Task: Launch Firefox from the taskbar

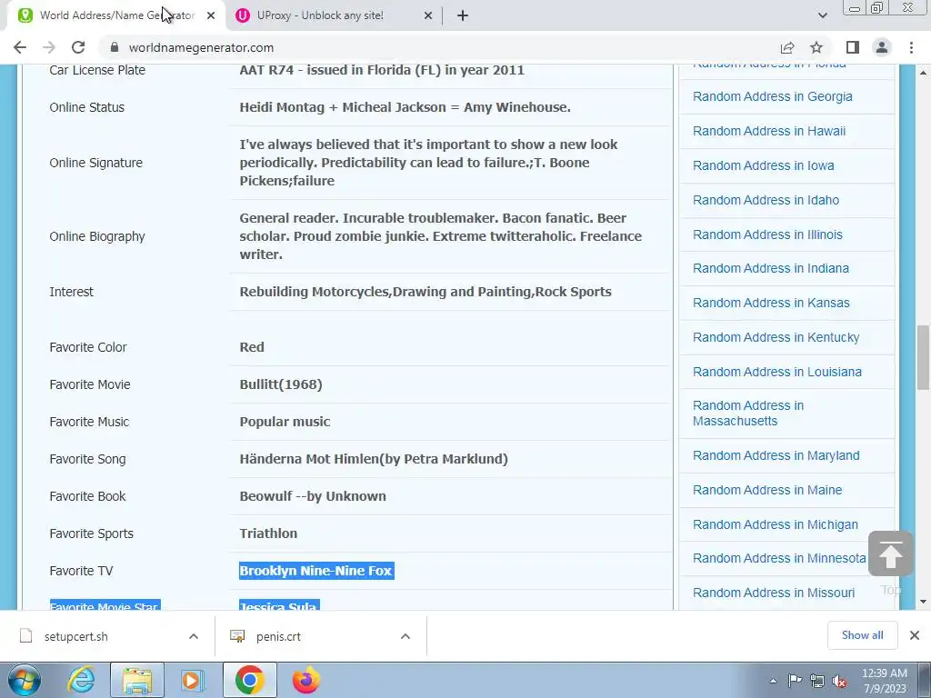Action: coord(305,680)
